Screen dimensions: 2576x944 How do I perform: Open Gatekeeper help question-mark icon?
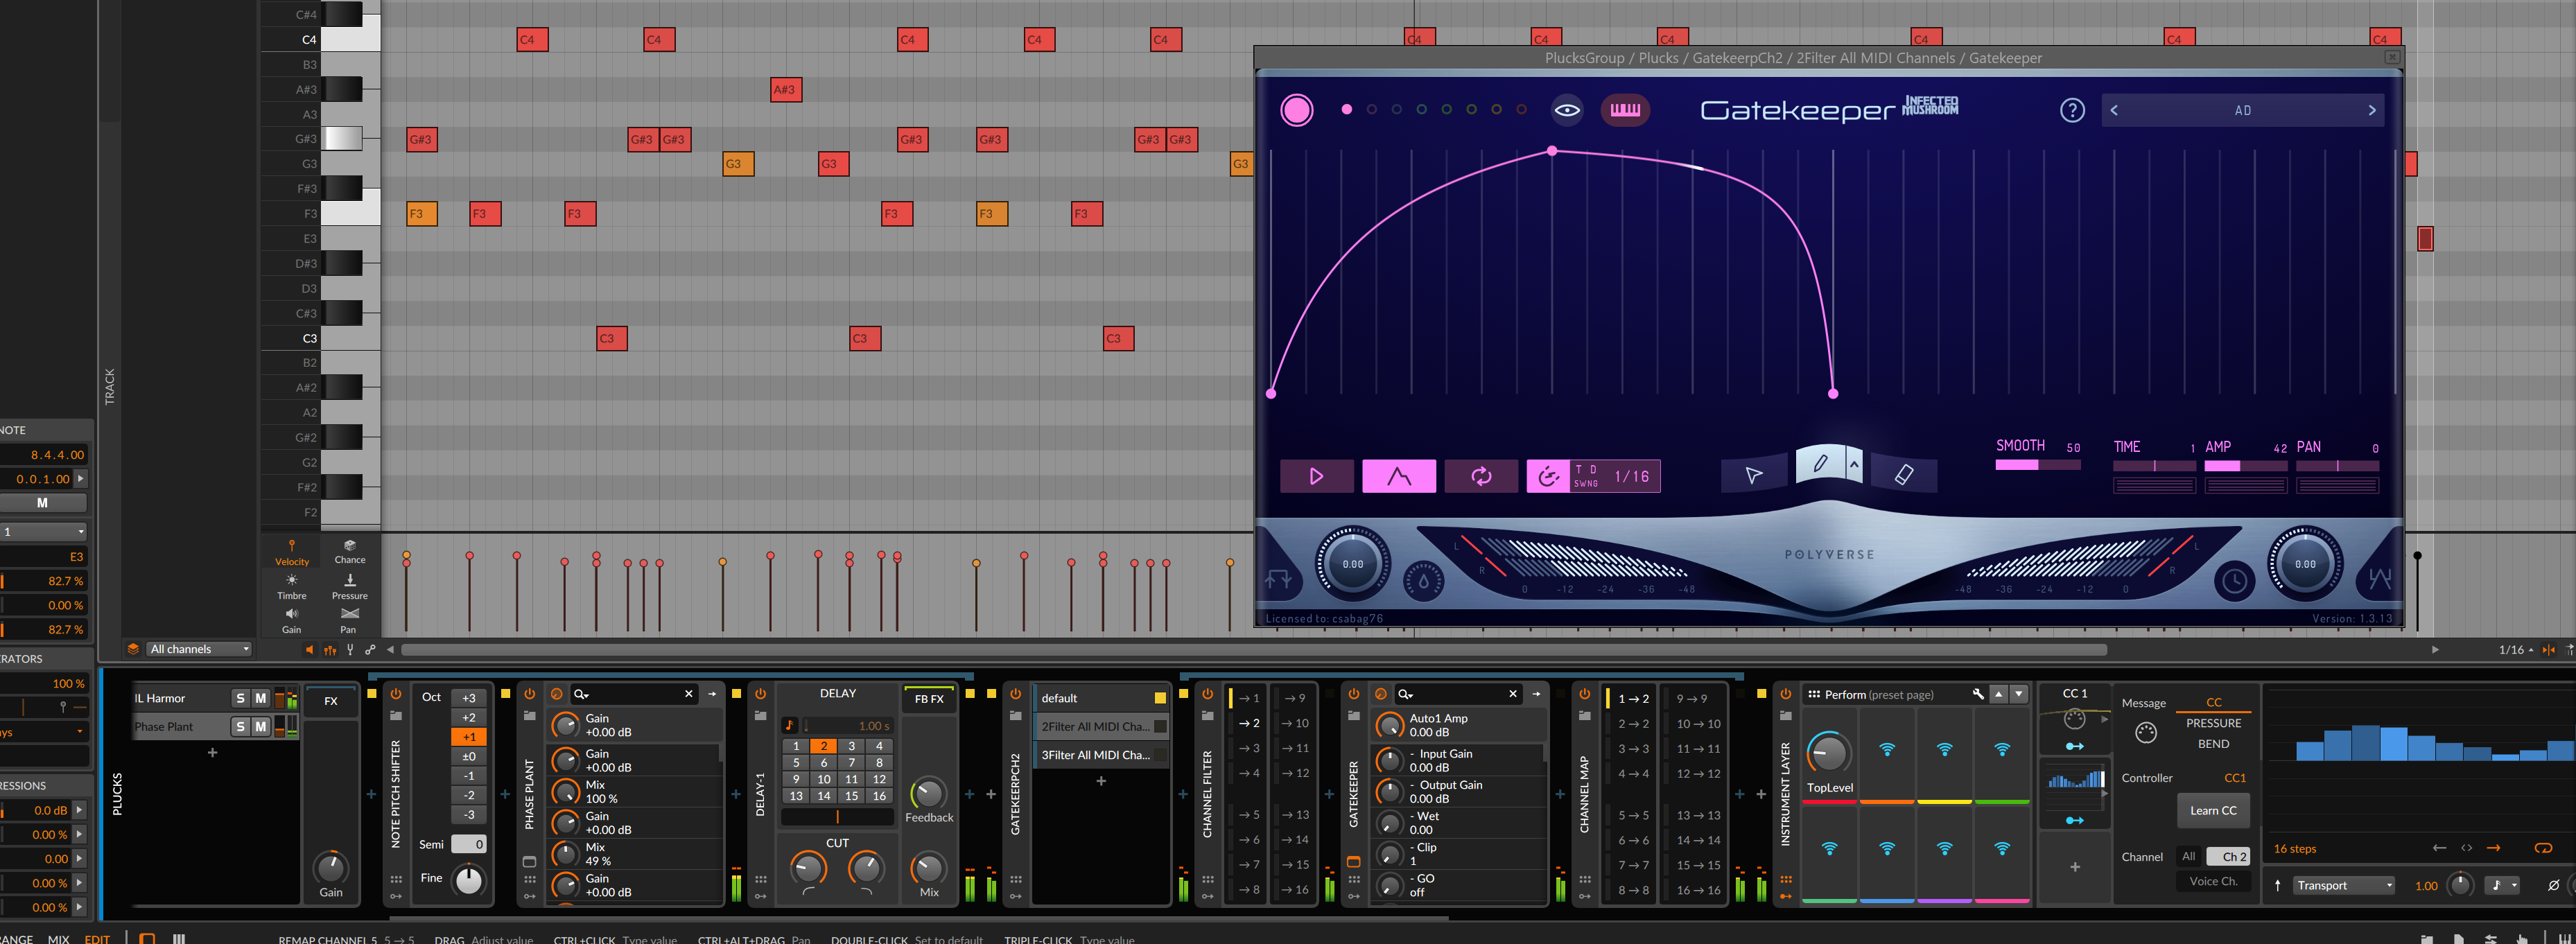2072,110
